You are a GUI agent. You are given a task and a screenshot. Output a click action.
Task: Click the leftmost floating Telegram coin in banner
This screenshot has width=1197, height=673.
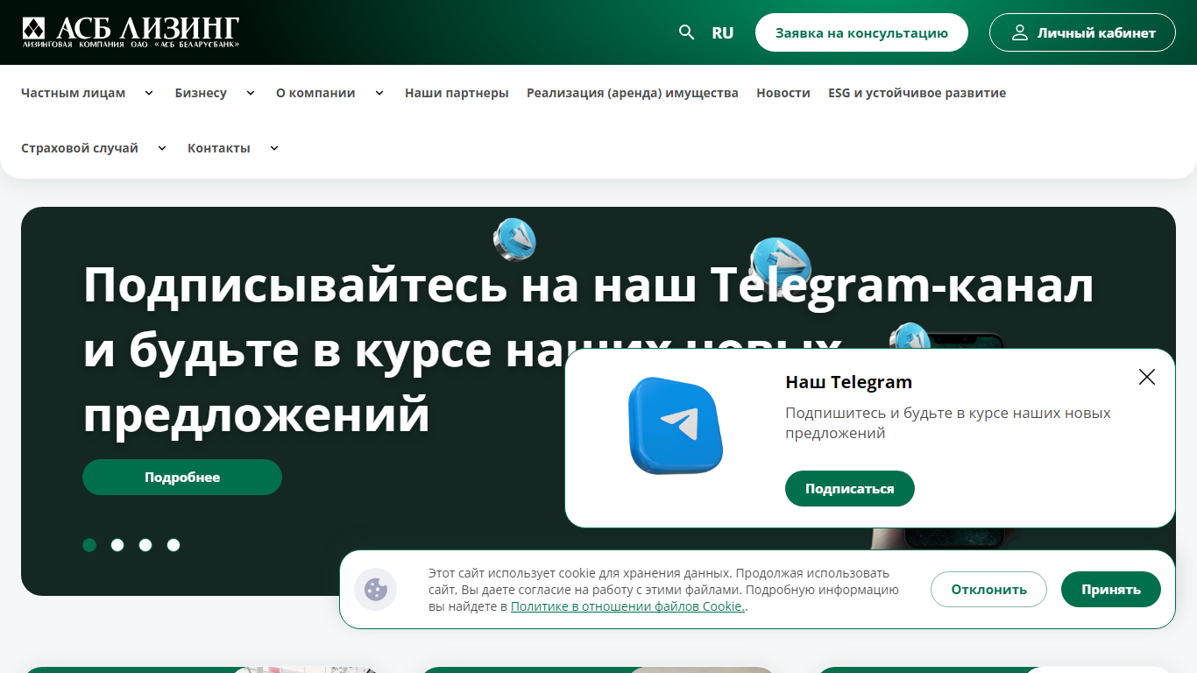(514, 239)
